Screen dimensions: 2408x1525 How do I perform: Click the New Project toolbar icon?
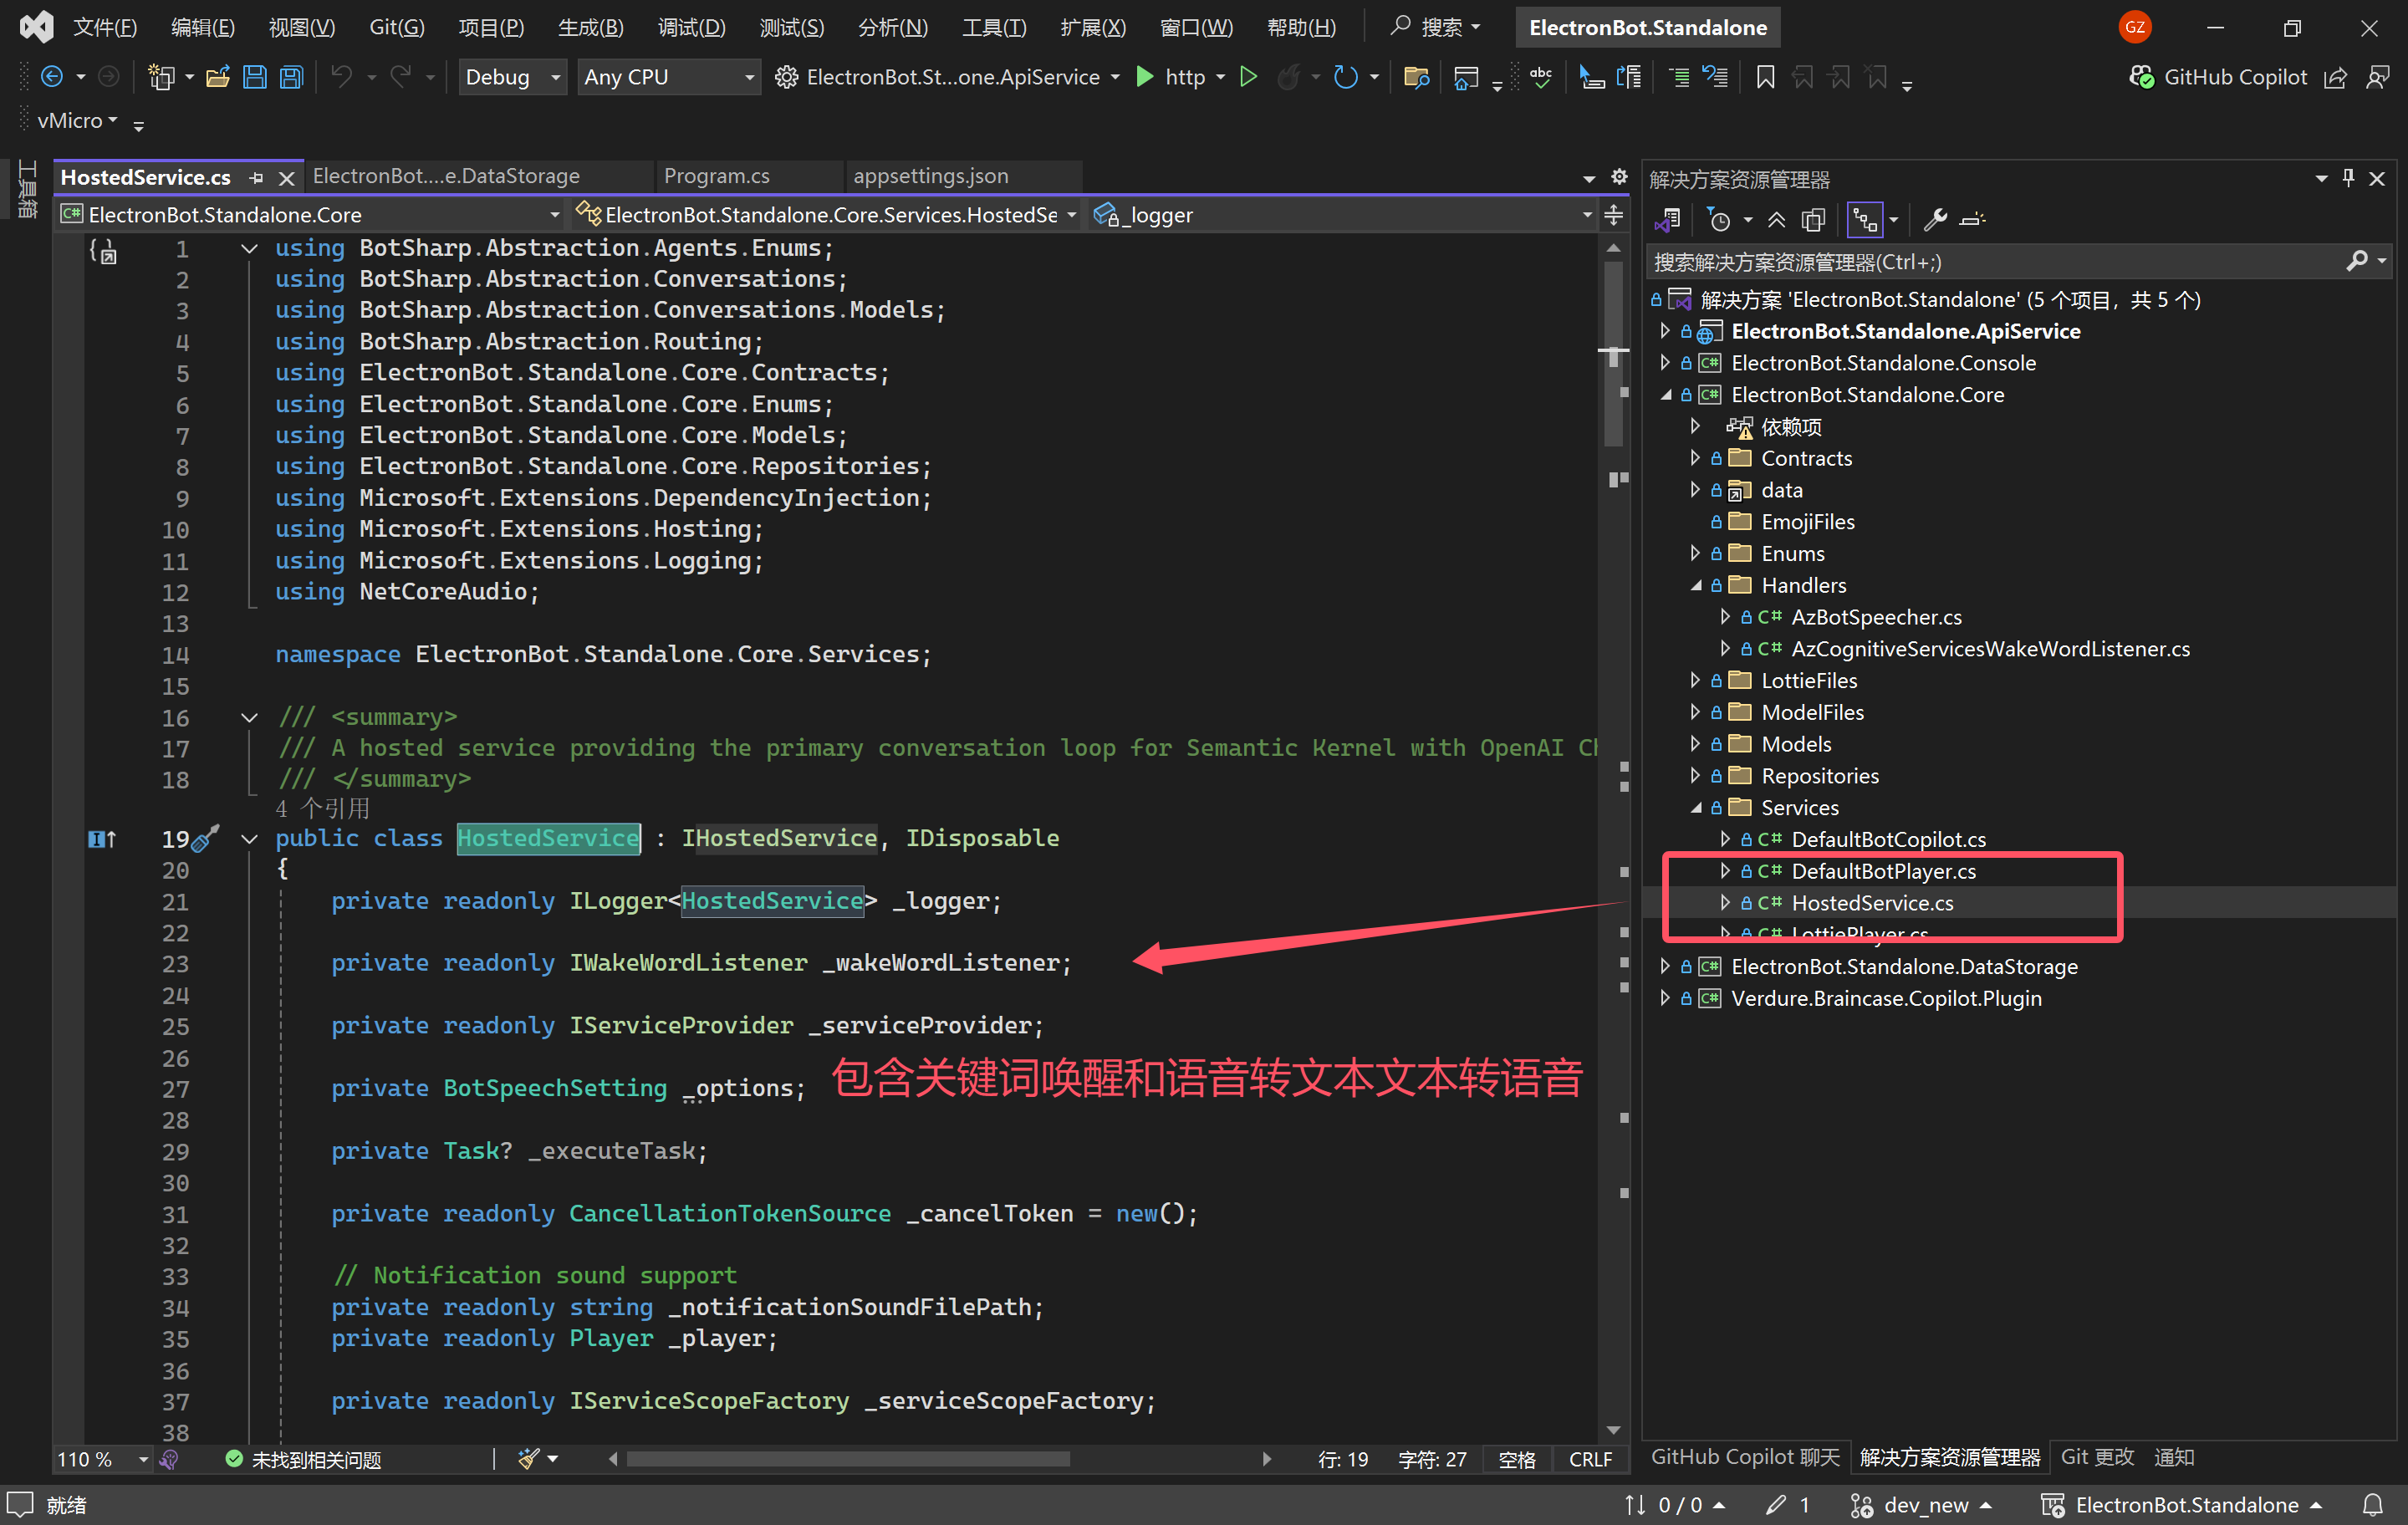[x=160, y=77]
